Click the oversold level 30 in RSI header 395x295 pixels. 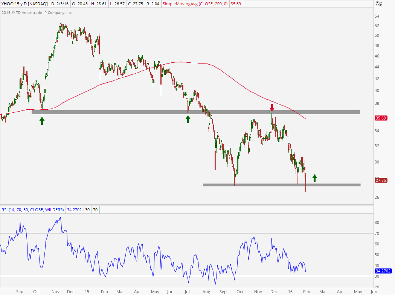point(87,210)
